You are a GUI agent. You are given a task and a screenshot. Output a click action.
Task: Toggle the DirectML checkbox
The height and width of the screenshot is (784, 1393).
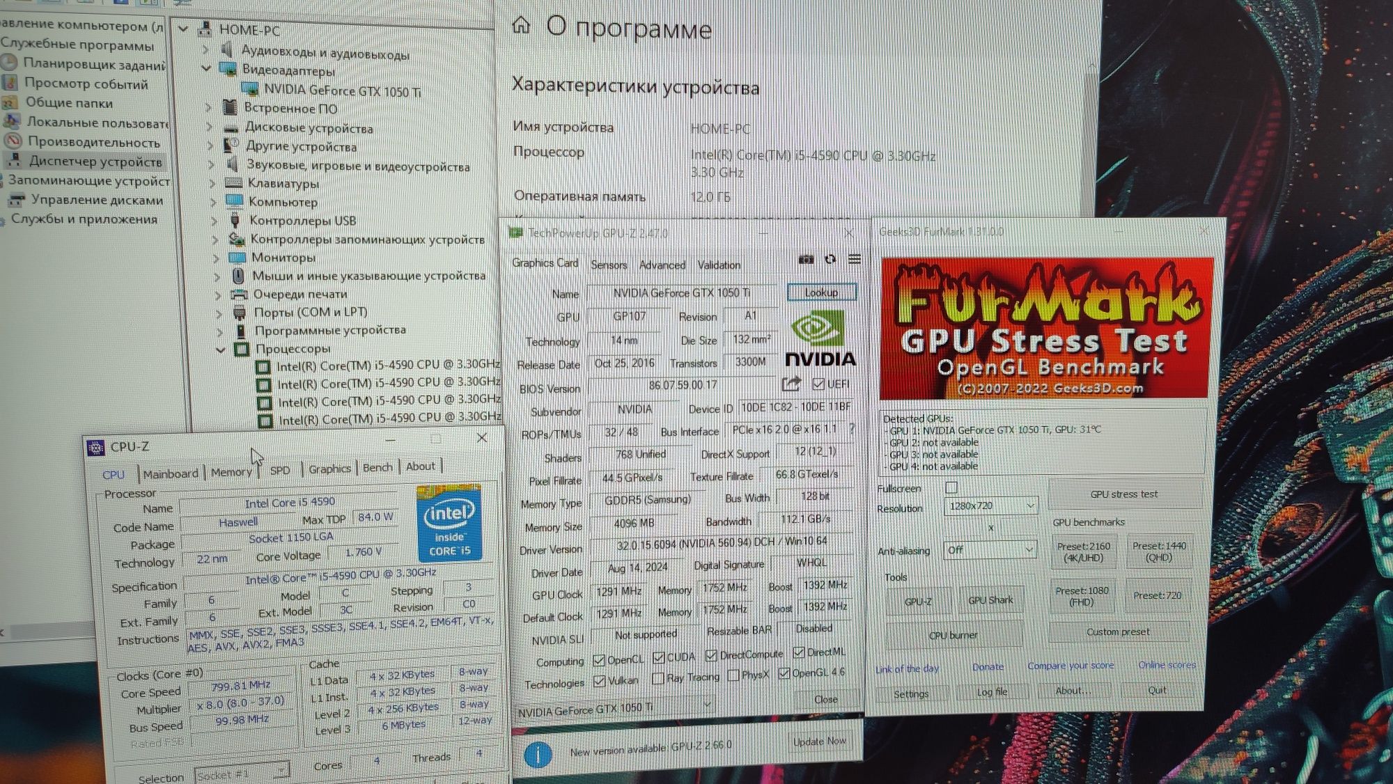coord(798,652)
